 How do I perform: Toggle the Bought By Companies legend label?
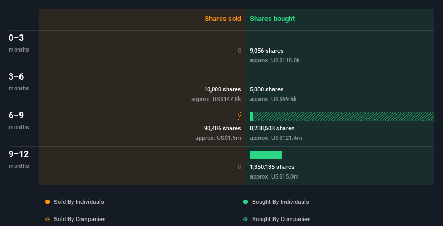click(281, 219)
